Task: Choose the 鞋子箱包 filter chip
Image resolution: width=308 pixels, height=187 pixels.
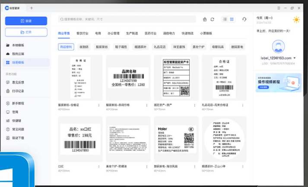Action: (x=121, y=47)
